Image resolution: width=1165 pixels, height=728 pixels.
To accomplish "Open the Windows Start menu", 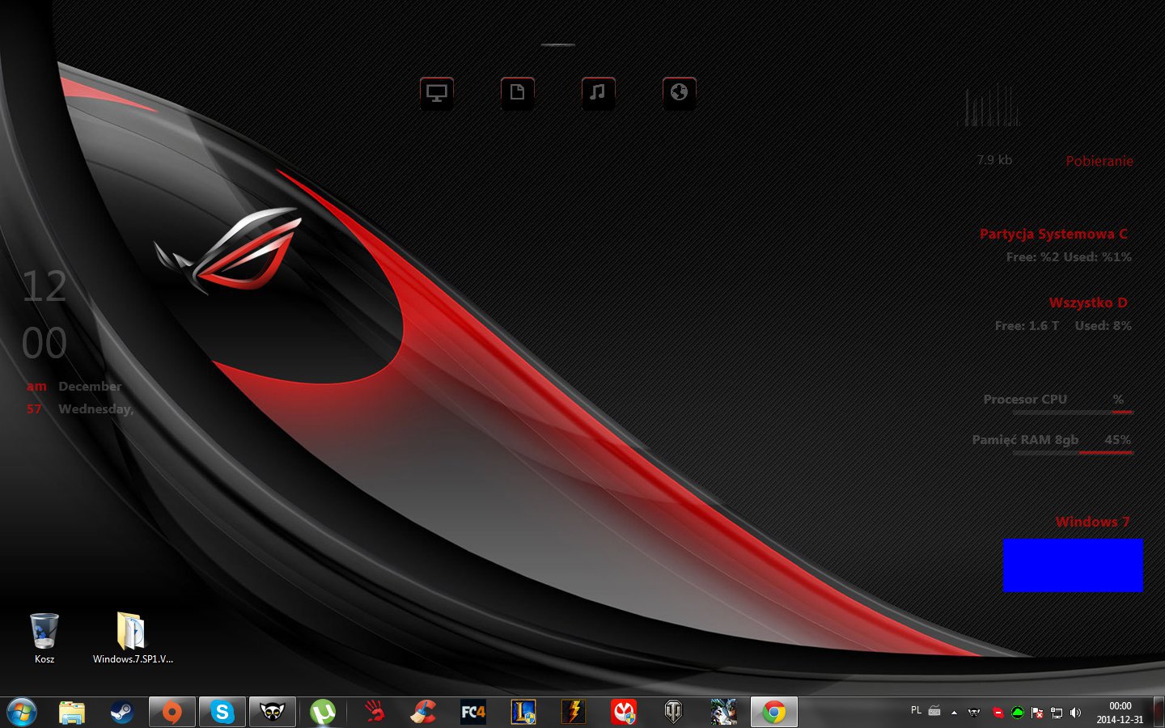I will coord(22,713).
